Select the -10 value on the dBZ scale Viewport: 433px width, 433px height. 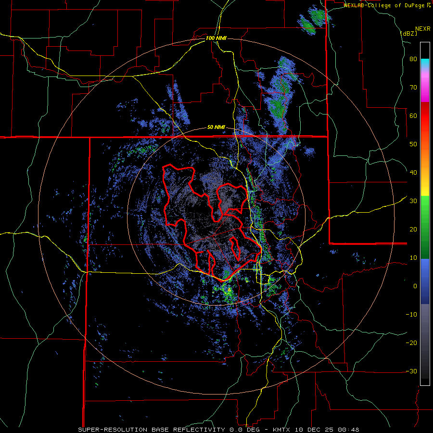click(411, 315)
